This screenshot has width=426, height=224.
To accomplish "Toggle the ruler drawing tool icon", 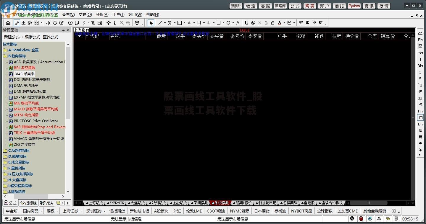I will coord(17,23).
